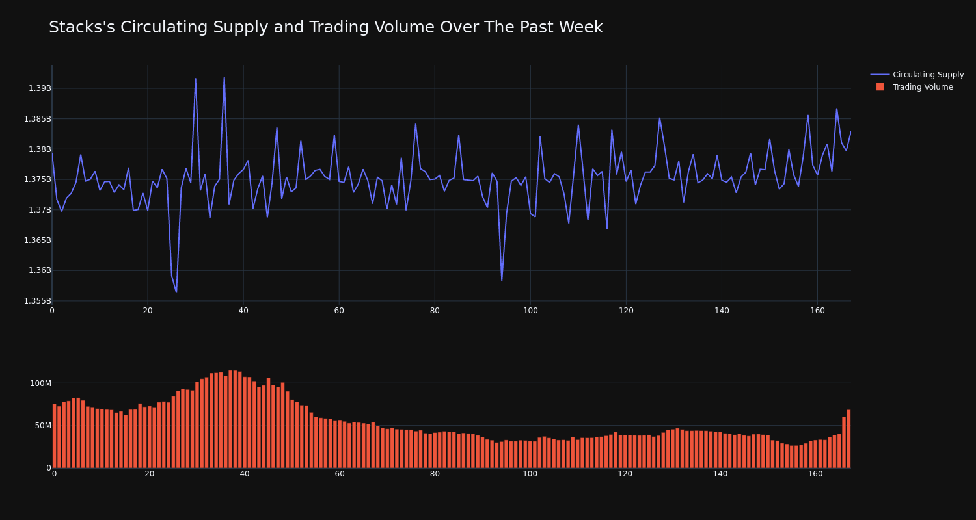Click the 1.39B y-axis label

(39, 88)
